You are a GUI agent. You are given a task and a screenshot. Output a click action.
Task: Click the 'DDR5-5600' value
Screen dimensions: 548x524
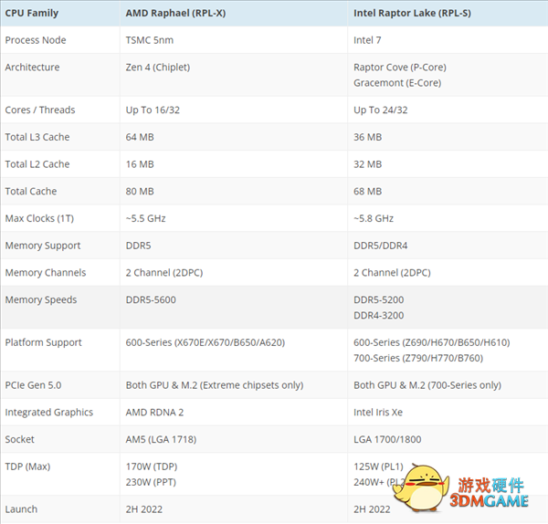[151, 299]
